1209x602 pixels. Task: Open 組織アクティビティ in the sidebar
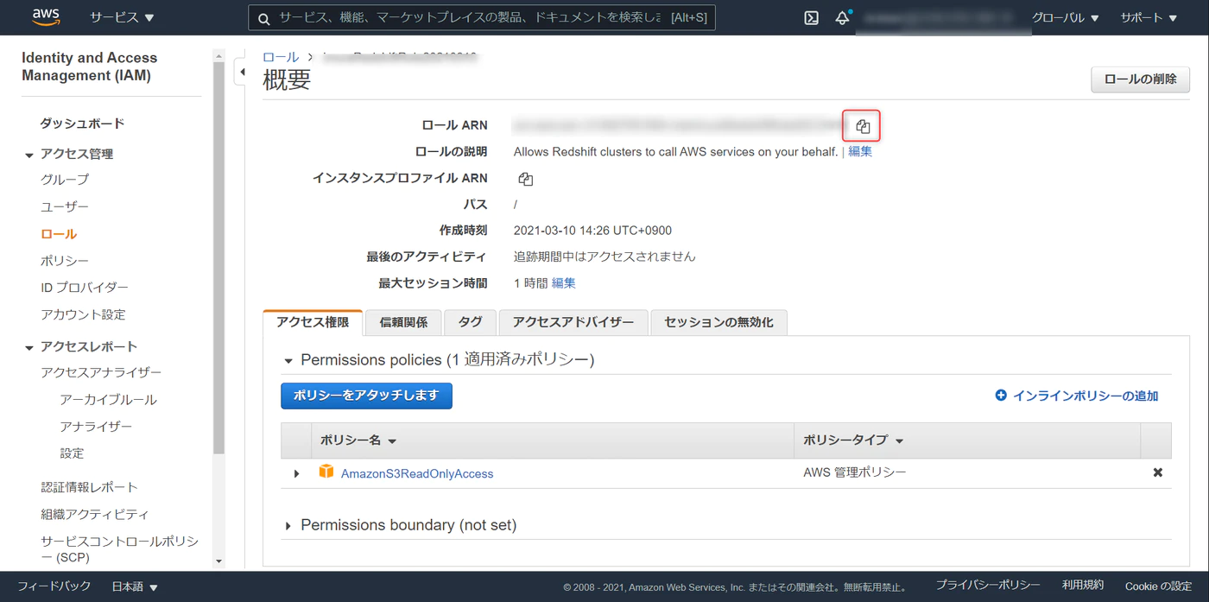[x=95, y=514]
